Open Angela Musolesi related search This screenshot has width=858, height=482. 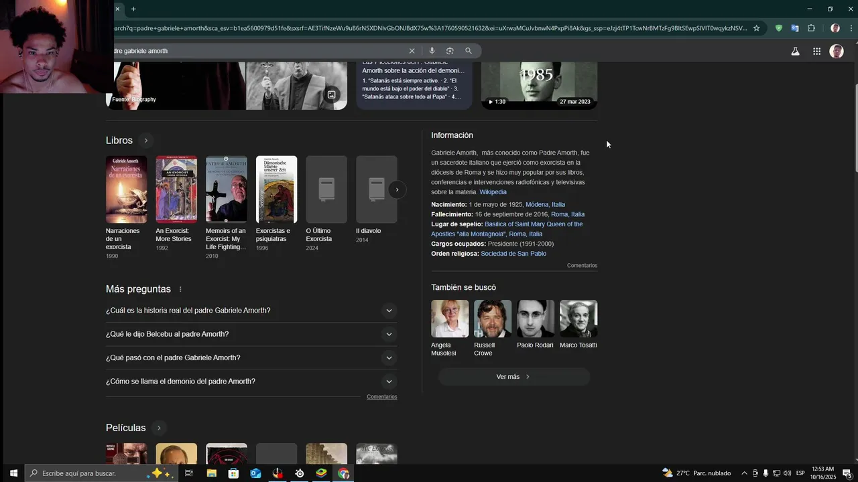coord(449,328)
